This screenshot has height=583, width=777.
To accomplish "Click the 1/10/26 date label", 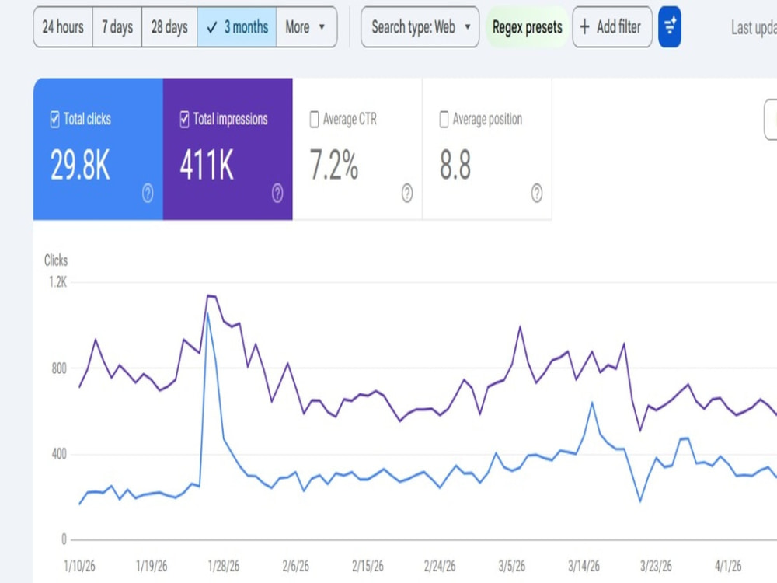I will 79,566.
